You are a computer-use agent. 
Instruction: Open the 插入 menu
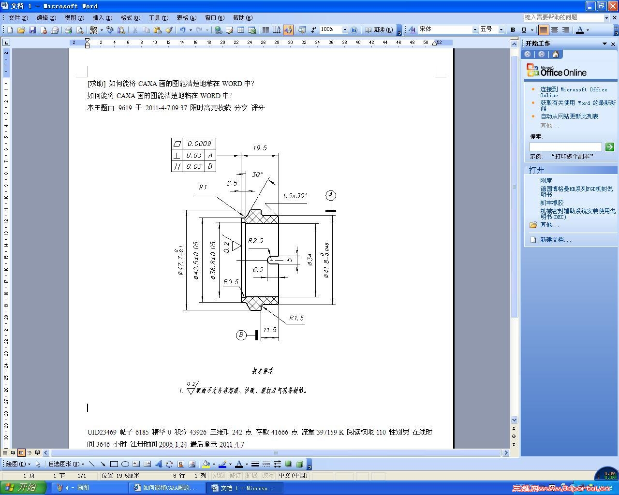point(103,17)
